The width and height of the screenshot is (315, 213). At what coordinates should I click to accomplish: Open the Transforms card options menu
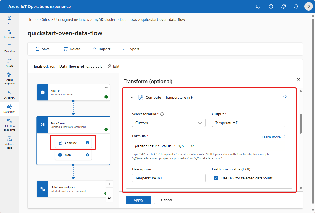(106, 120)
